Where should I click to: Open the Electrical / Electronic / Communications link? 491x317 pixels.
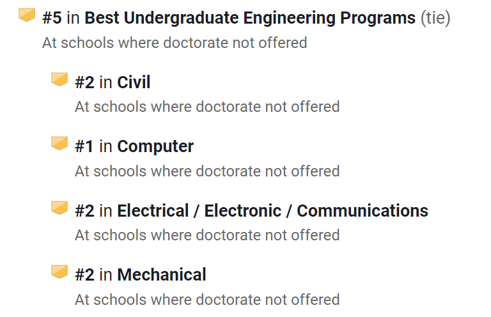click(x=272, y=211)
